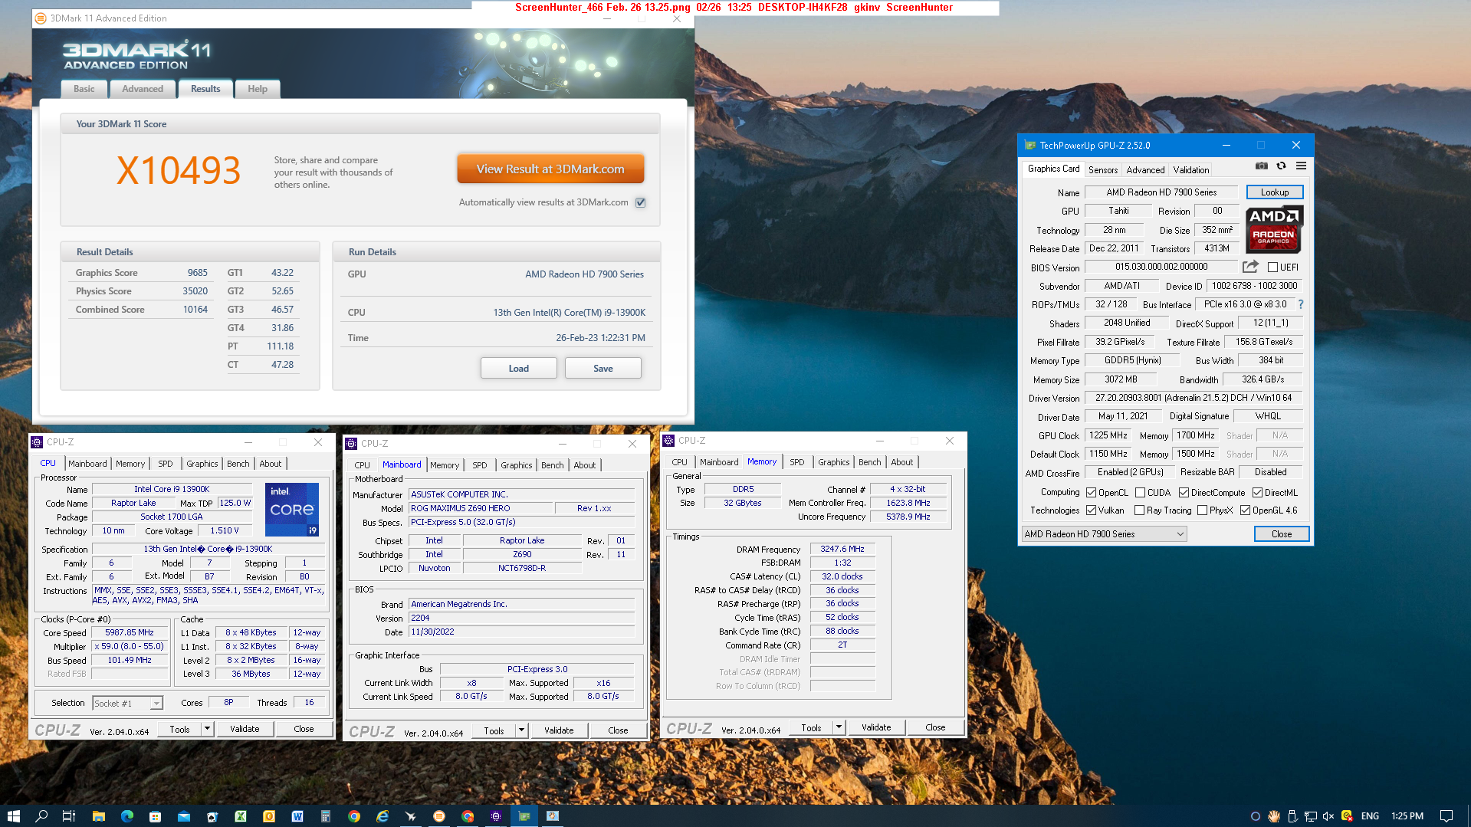This screenshot has height=827, width=1471.
Task: Open Task View in taskbar
Action: click(x=69, y=816)
